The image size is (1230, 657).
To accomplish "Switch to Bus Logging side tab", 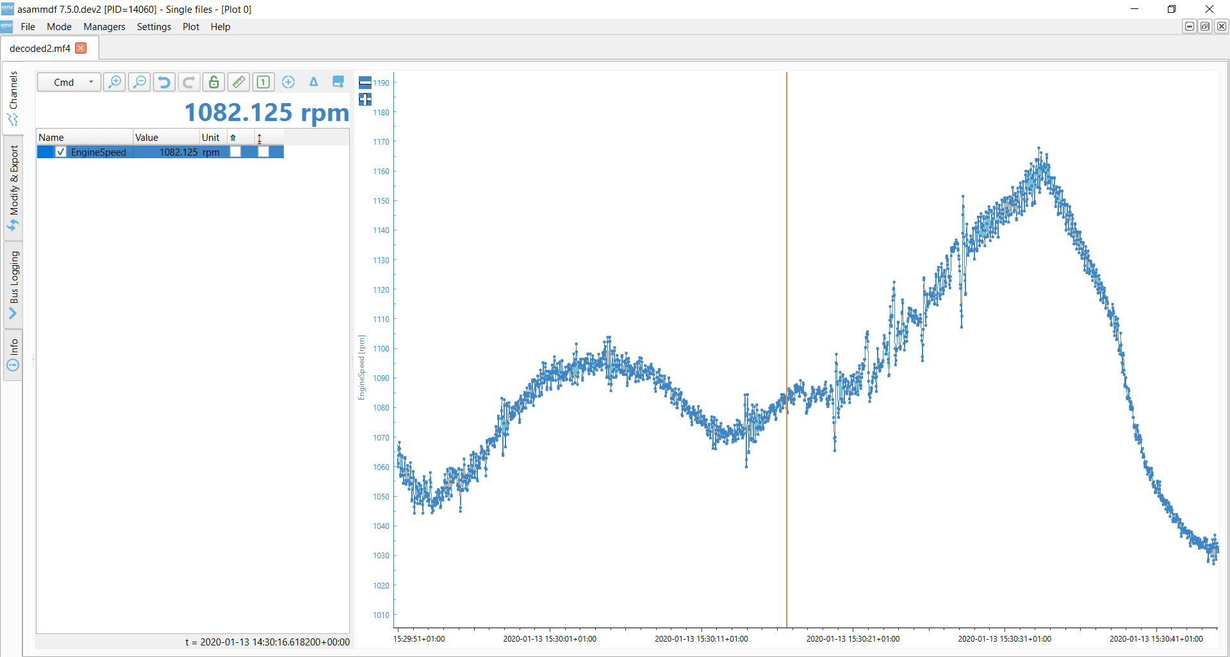I will click(13, 285).
